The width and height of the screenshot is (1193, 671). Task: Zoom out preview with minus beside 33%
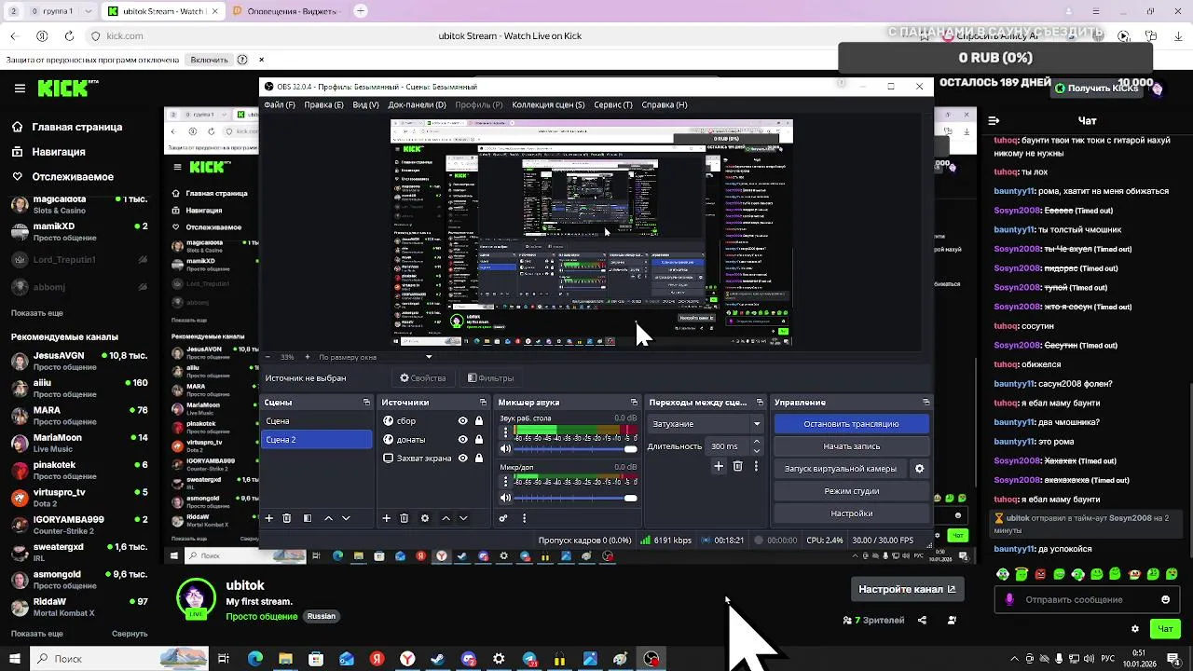pos(268,357)
